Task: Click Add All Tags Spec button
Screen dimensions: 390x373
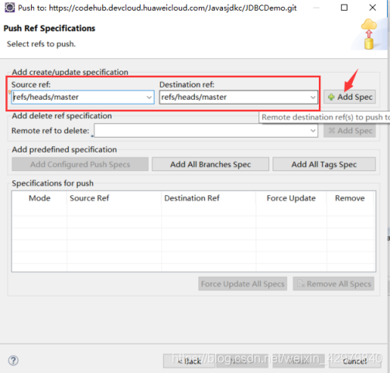Action: (324, 164)
